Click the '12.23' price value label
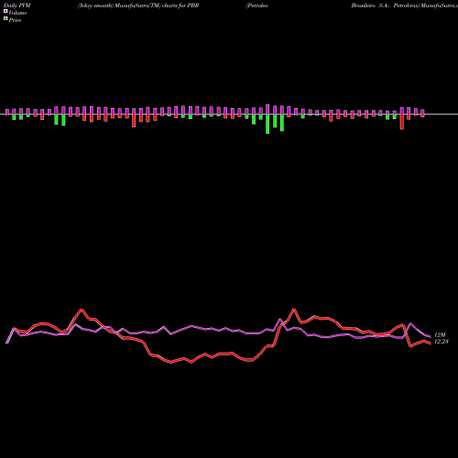Screen dimensions: 458x458 (442, 342)
